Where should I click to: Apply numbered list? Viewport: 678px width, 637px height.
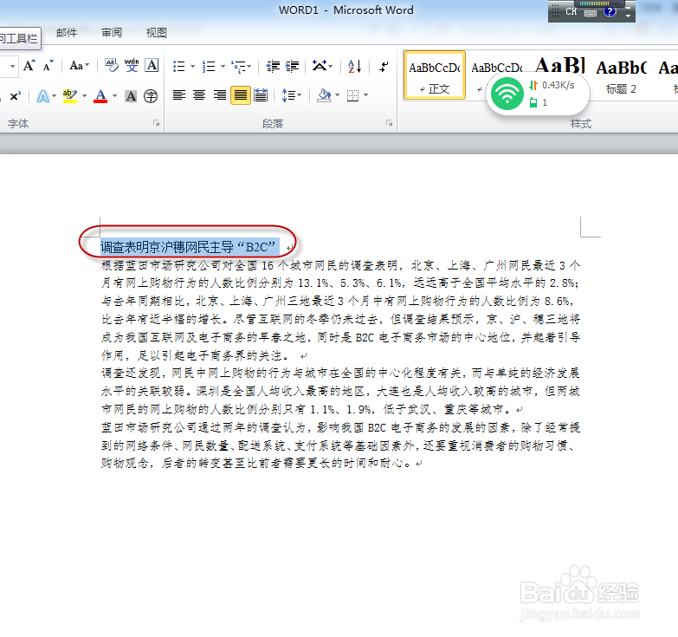[x=209, y=66]
